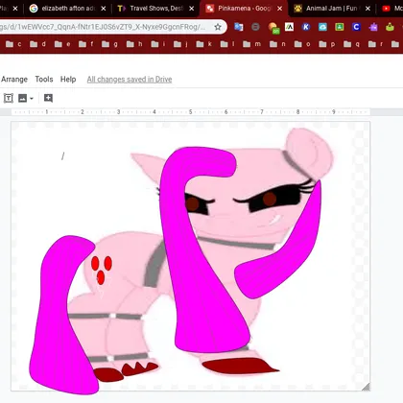This screenshot has width=403, height=403.
Task: Open bookmark folder l
Action: 227,44
